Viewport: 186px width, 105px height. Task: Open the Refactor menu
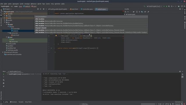(x=34, y=4)
